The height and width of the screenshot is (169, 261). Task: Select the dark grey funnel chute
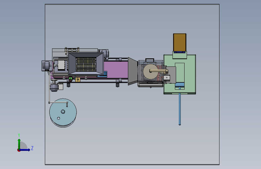(x=133, y=71)
